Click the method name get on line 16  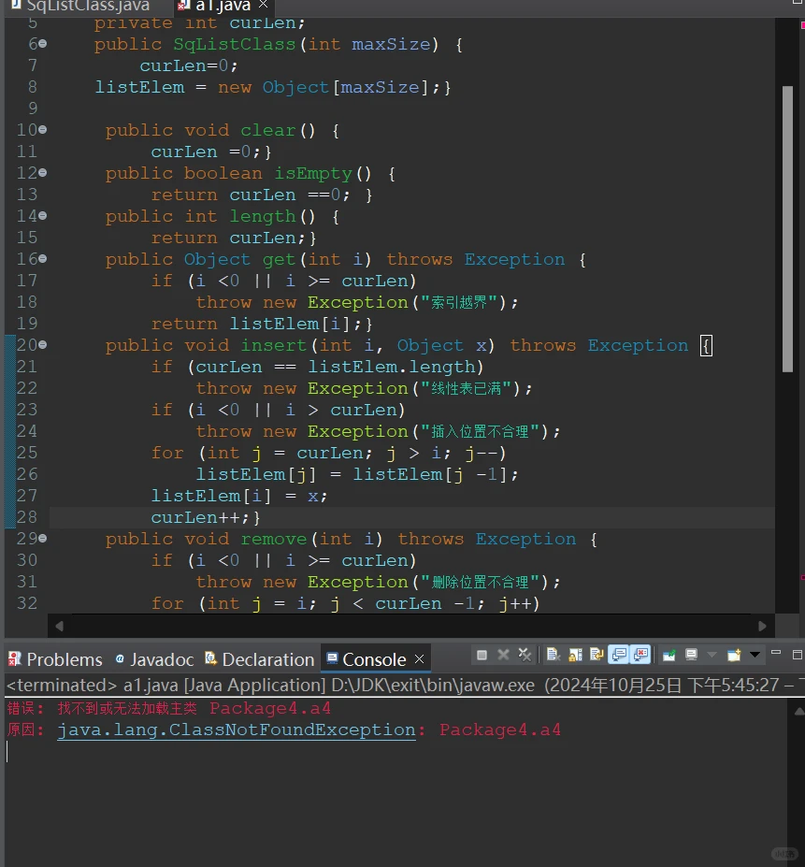coord(280,260)
